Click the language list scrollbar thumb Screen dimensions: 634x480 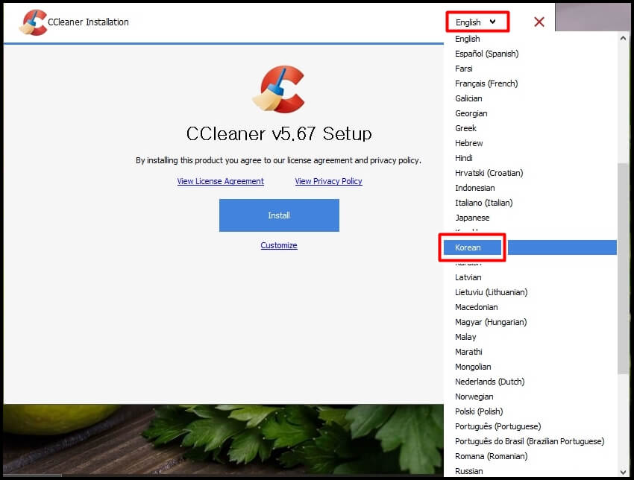click(623, 268)
